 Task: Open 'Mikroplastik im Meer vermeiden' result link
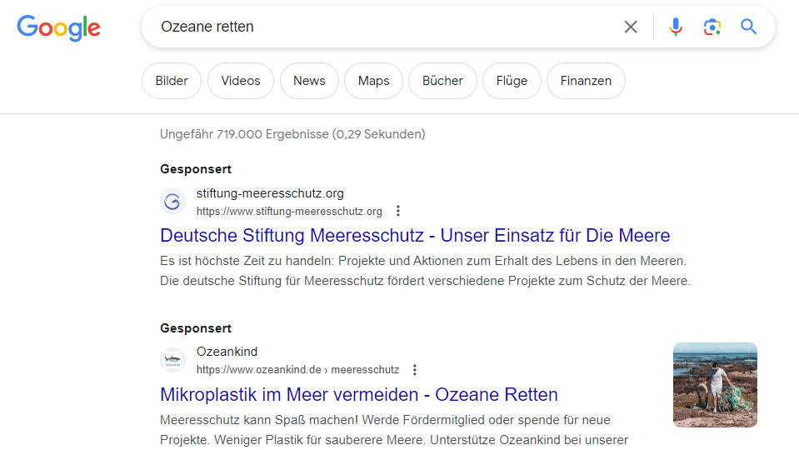359,394
